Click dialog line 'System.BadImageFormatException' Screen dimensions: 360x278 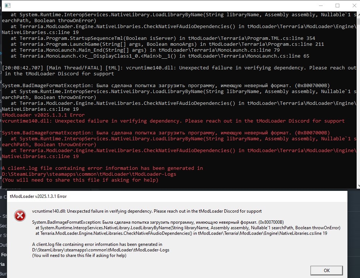coord(158,222)
